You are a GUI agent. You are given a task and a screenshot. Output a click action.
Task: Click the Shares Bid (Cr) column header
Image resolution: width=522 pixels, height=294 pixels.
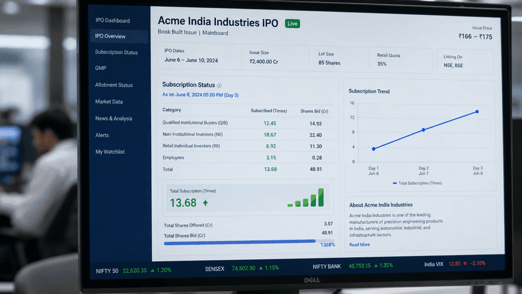pos(314,111)
